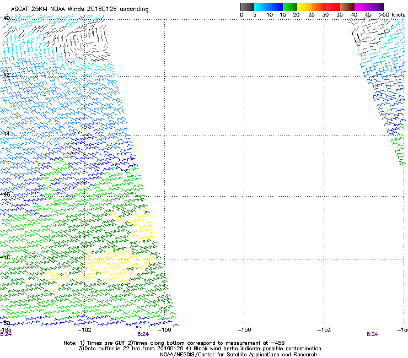
Task: Click the legend number 35
Action: pos(340,15)
